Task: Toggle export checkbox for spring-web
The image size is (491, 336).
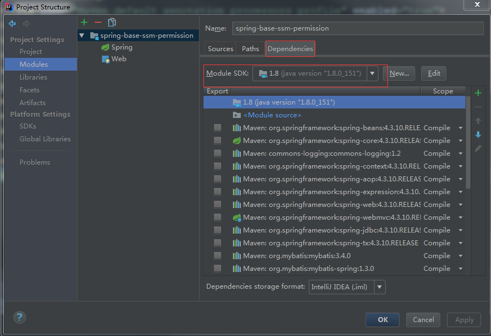Action: point(217,204)
